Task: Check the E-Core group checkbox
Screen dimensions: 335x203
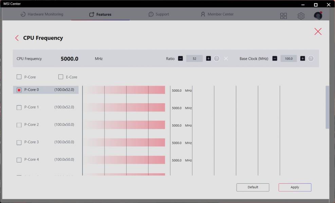Action: tap(61, 77)
